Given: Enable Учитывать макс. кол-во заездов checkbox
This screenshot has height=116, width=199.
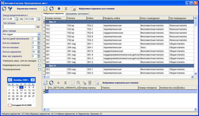Looking at the screenshot, I should pyautogui.click(x=39, y=61).
